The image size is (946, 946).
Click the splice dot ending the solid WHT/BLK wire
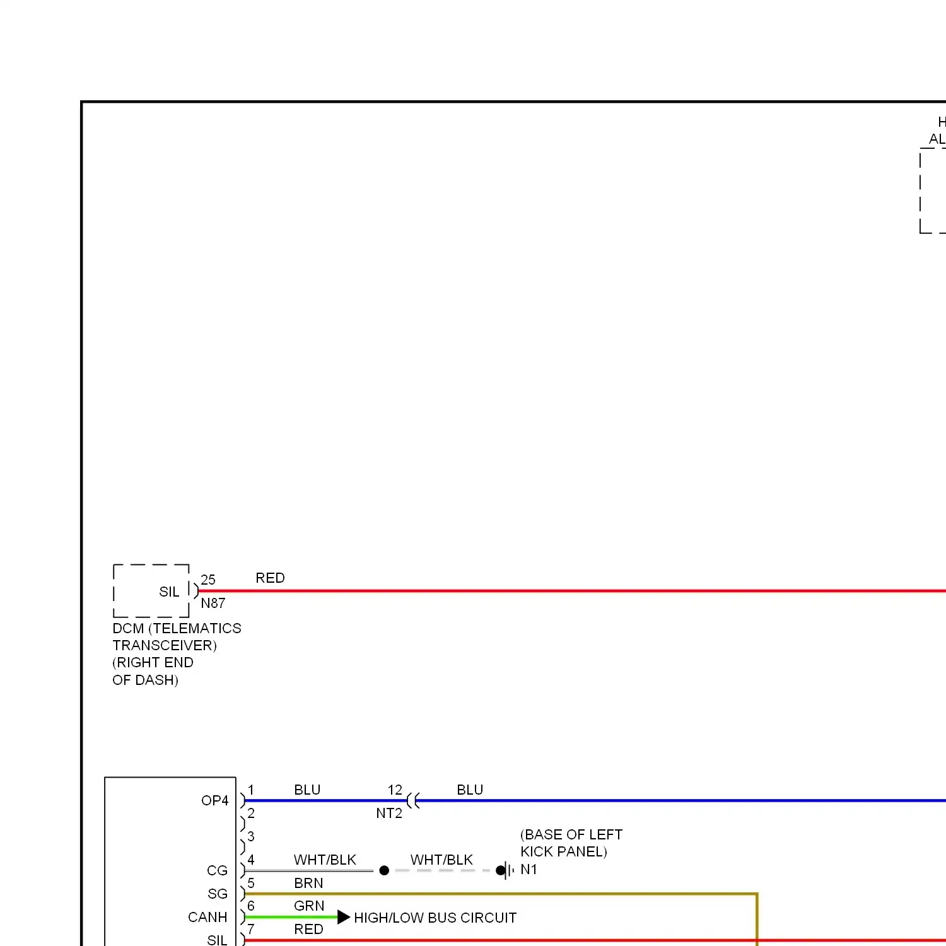pyautogui.click(x=384, y=870)
